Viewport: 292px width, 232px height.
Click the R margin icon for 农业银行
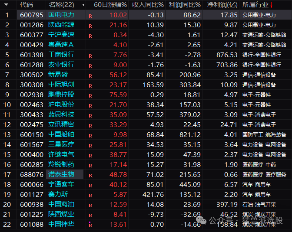[x=90, y=66]
